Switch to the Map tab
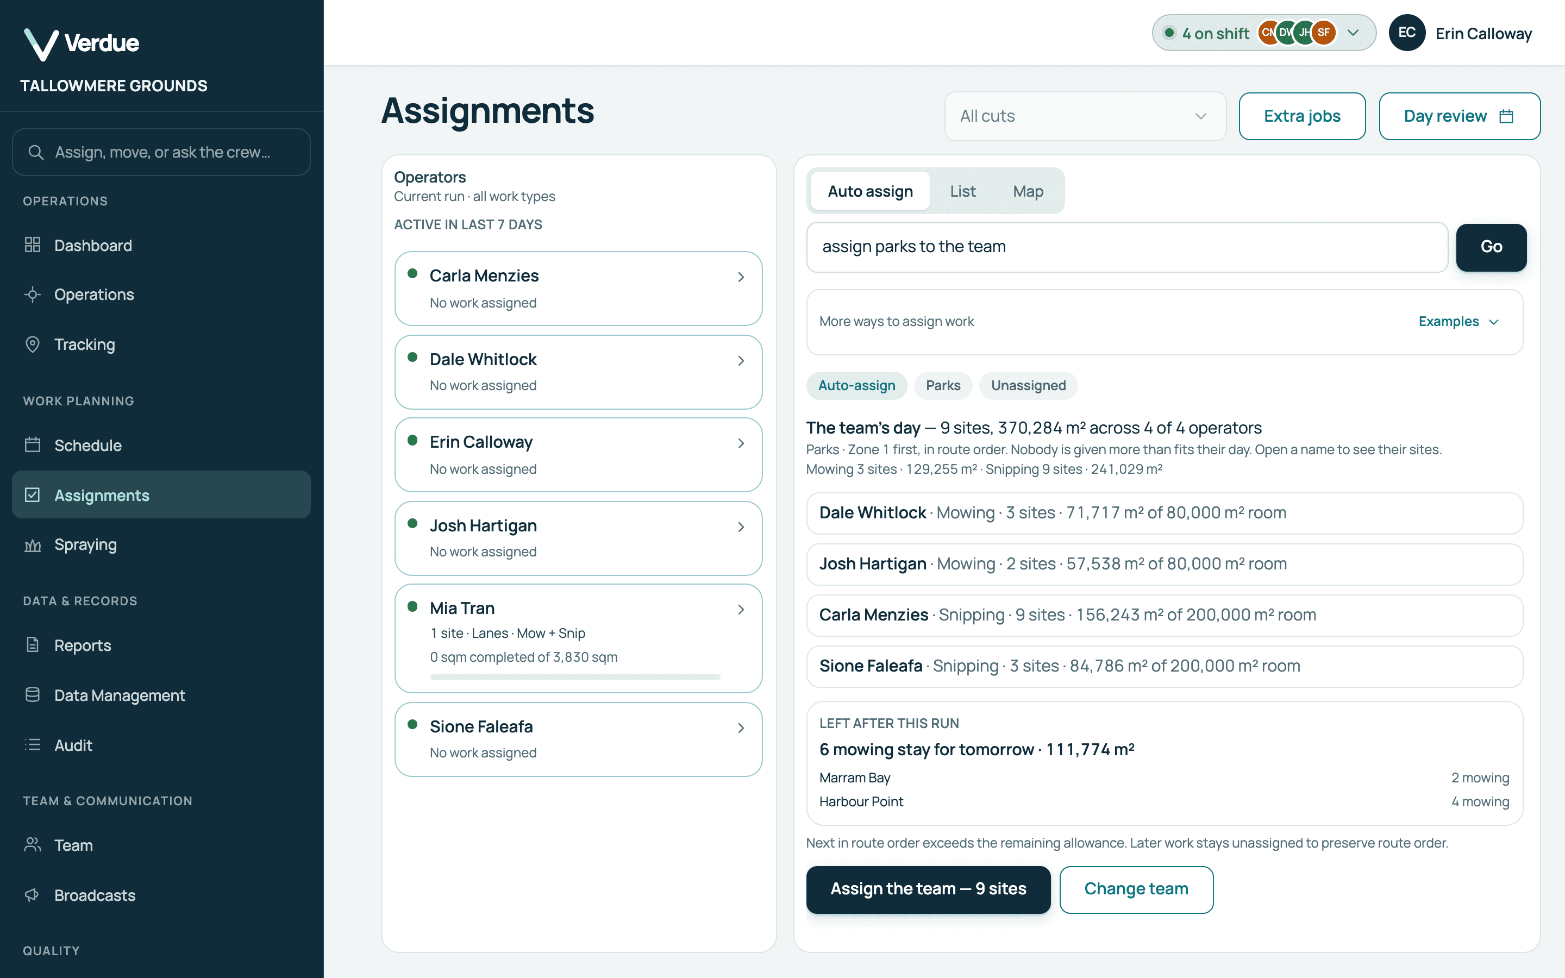Image resolution: width=1565 pixels, height=978 pixels. [1028, 191]
